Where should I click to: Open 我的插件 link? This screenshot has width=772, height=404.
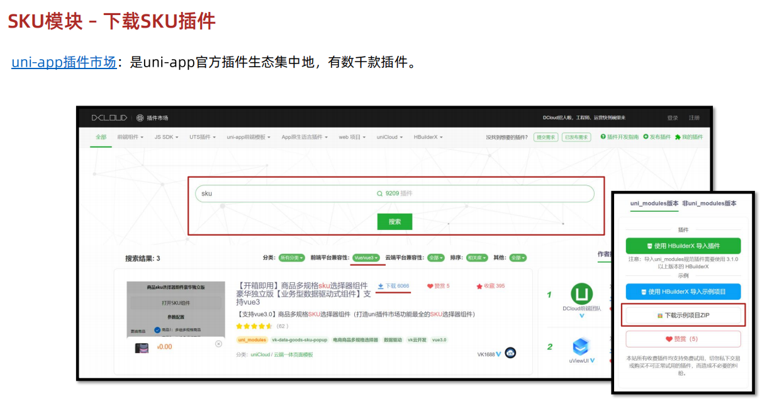click(x=689, y=137)
